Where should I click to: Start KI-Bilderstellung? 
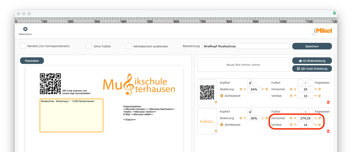point(312,60)
